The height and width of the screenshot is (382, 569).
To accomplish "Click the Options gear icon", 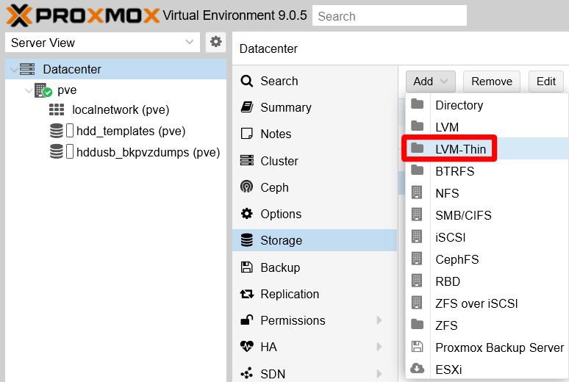I will (x=247, y=214).
